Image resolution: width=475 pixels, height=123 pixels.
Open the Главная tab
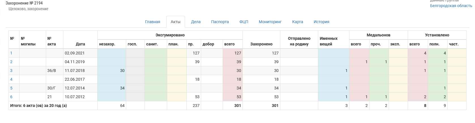152,22
